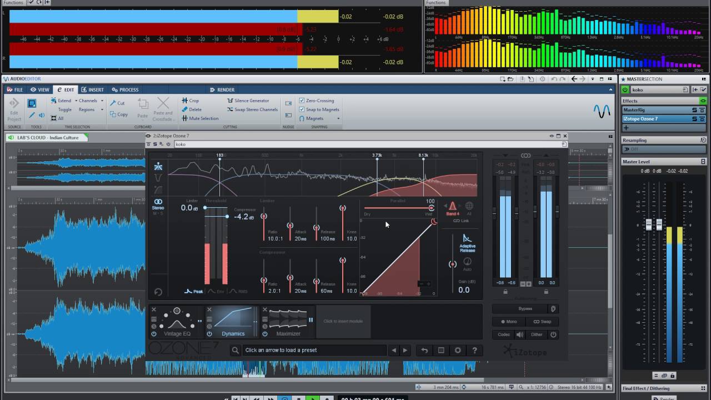Toggle the Master Section power button

tap(625, 90)
